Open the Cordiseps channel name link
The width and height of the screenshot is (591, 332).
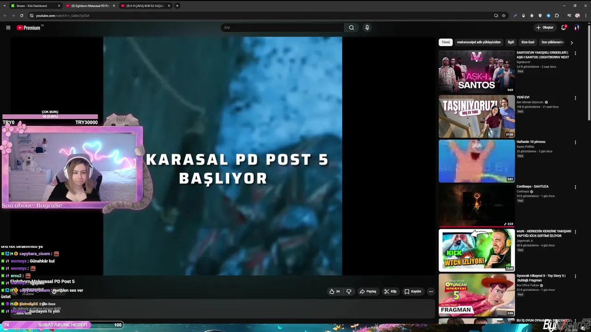[x=523, y=191]
